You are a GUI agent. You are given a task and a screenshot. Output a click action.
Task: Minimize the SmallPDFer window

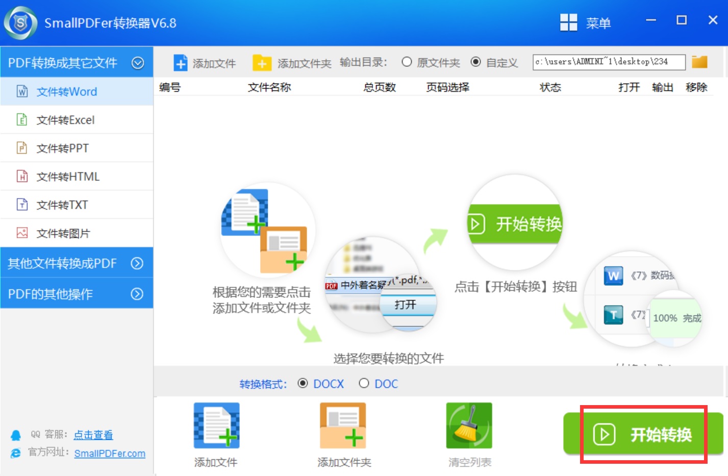(651, 20)
